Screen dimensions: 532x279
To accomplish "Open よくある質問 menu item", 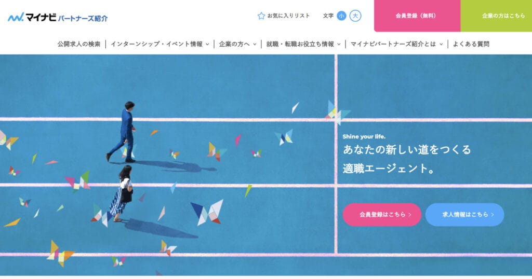I will [x=471, y=44].
